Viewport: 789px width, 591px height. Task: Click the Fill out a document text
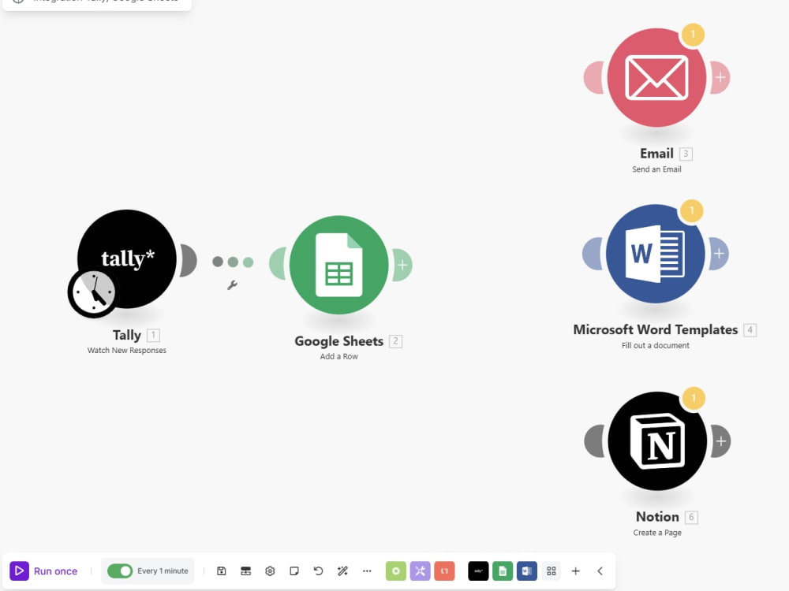click(655, 345)
